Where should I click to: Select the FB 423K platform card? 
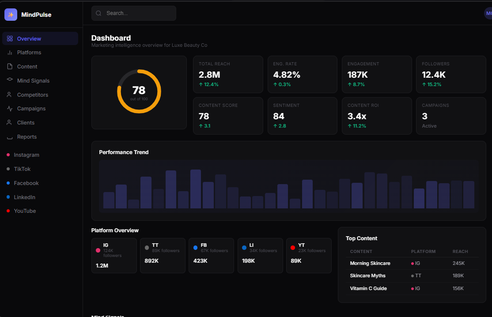point(212,256)
